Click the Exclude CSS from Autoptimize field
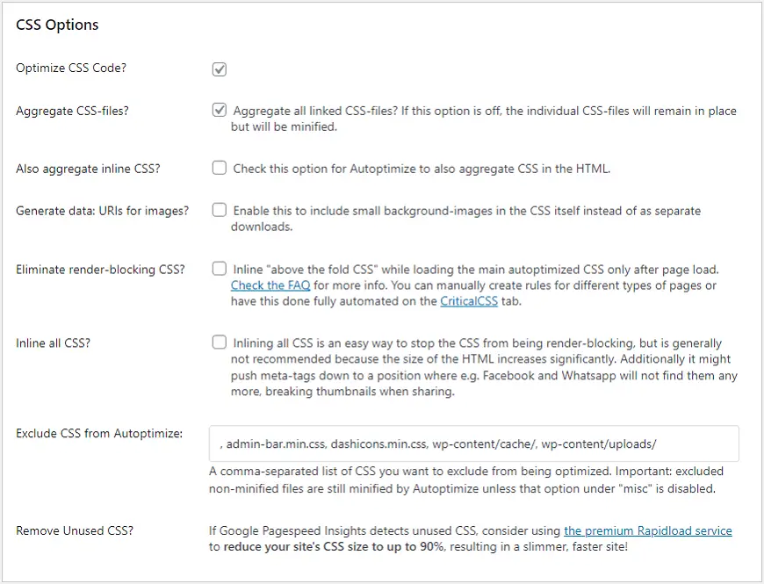The width and height of the screenshot is (764, 584). [473, 444]
